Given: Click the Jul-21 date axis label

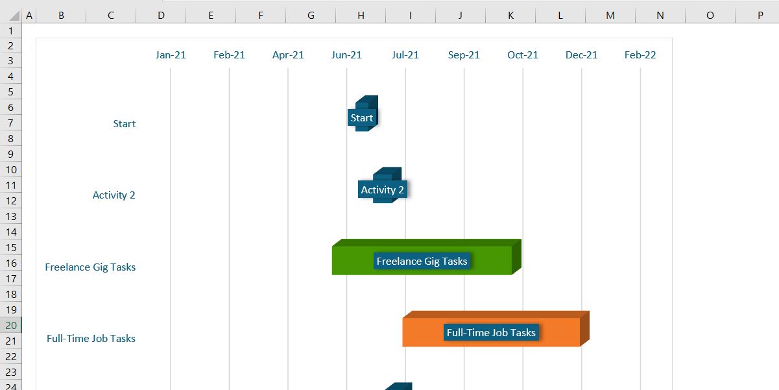Looking at the screenshot, I should [405, 55].
